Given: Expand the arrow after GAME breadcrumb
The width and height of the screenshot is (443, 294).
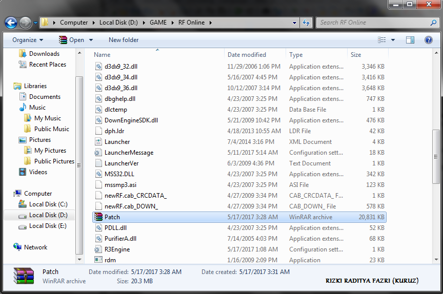Looking at the screenshot, I should point(172,23).
